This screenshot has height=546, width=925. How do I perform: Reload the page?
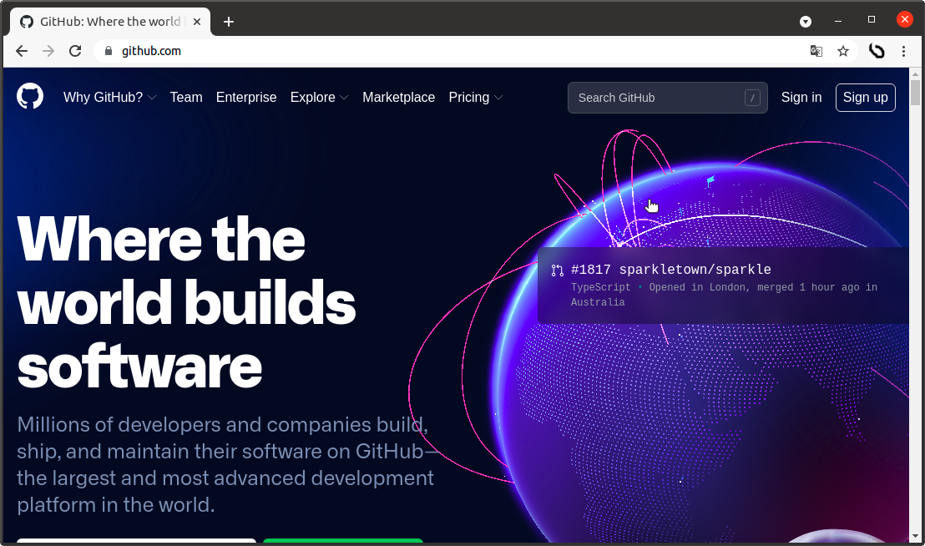click(x=75, y=51)
